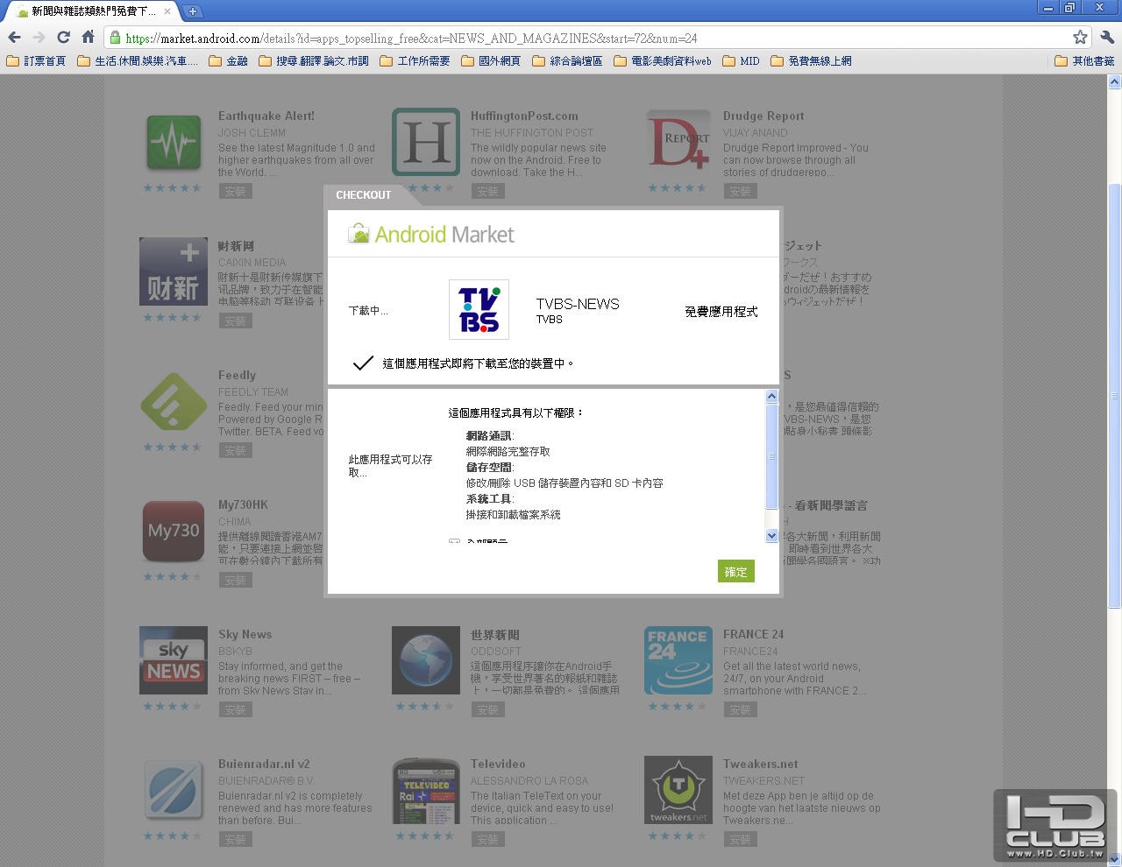Click the green padlock security icon
Viewport: 1122px width, 867px height.
tap(115, 38)
